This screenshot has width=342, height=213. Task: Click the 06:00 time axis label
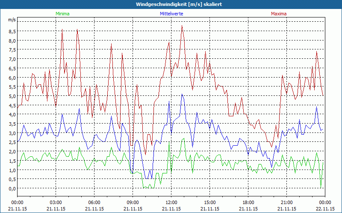(94, 202)
